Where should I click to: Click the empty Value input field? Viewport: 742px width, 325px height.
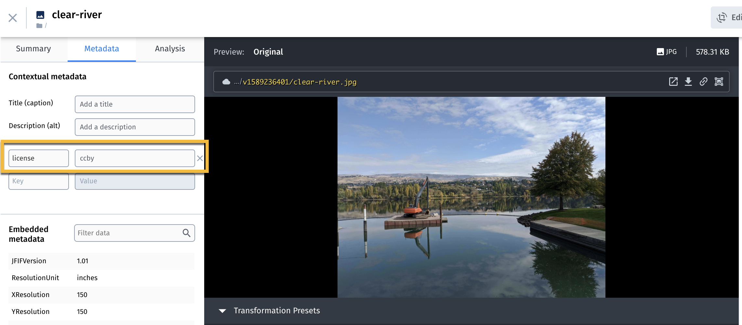click(x=135, y=181)
